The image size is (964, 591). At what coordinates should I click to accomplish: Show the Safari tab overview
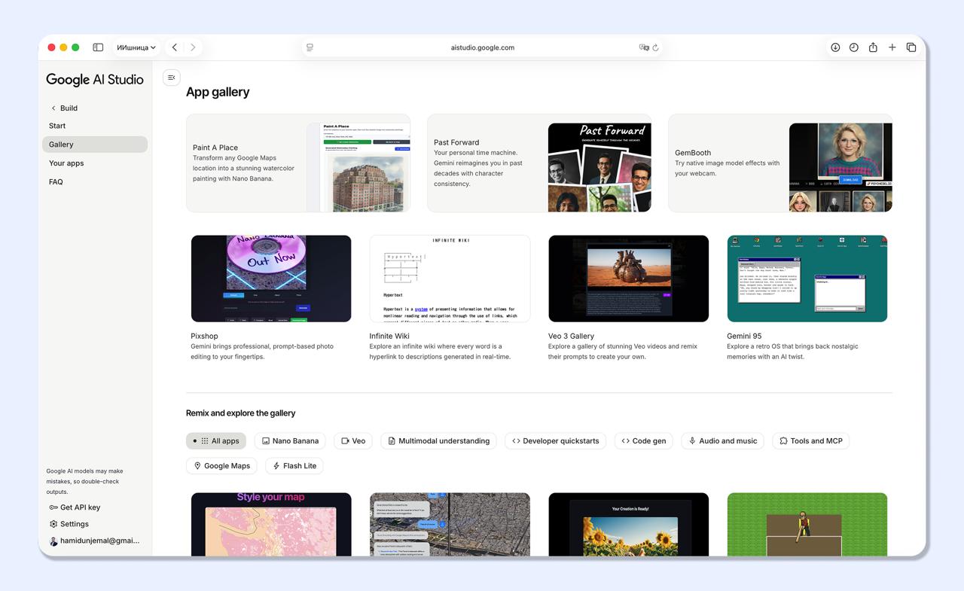[911, 47]
